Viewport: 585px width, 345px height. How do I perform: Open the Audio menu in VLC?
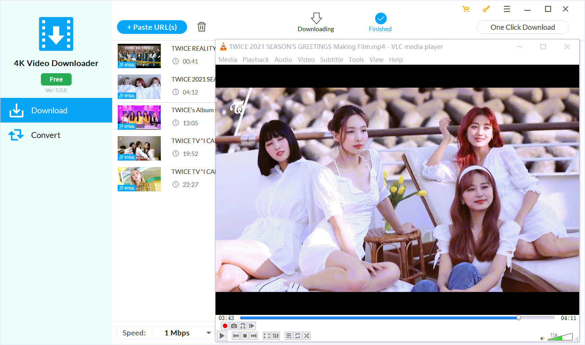click(x=283, y=60)
